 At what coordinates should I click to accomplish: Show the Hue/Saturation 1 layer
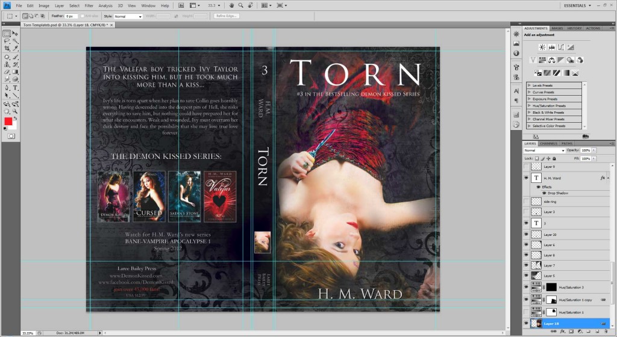[x=526, y=312]
